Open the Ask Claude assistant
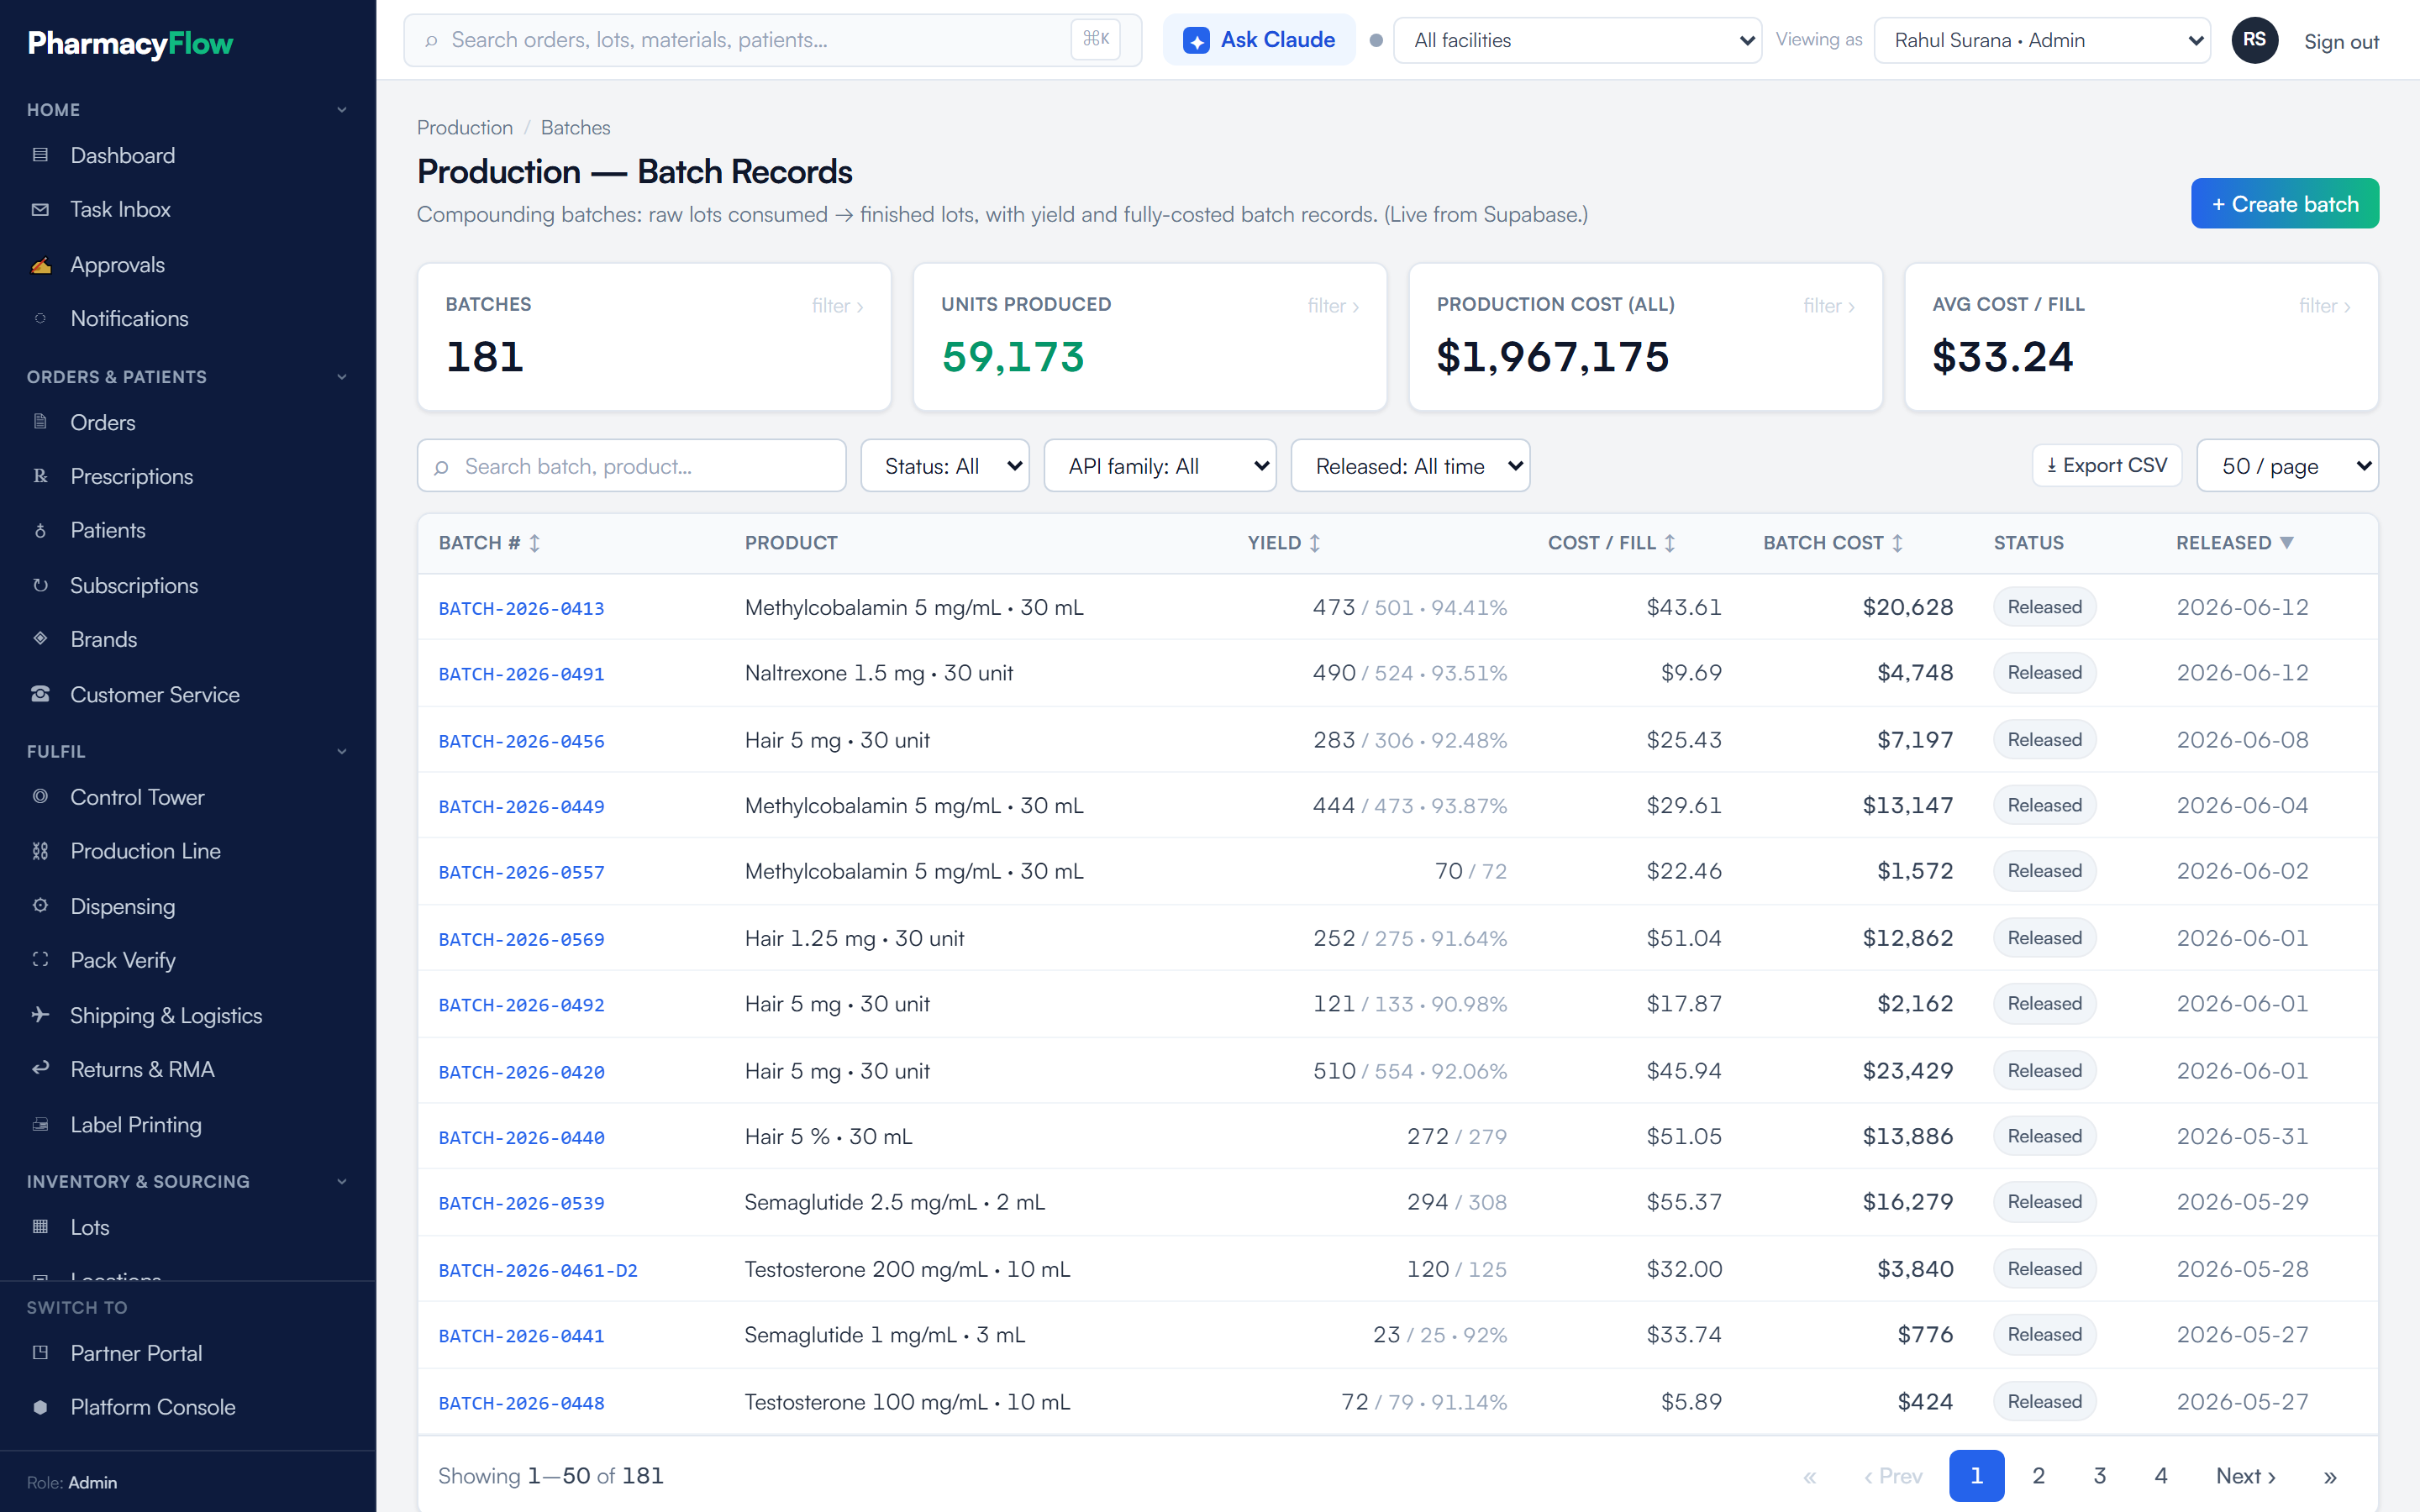The width and height of the screenshot is (2420, 1512). click(1259, 40)
